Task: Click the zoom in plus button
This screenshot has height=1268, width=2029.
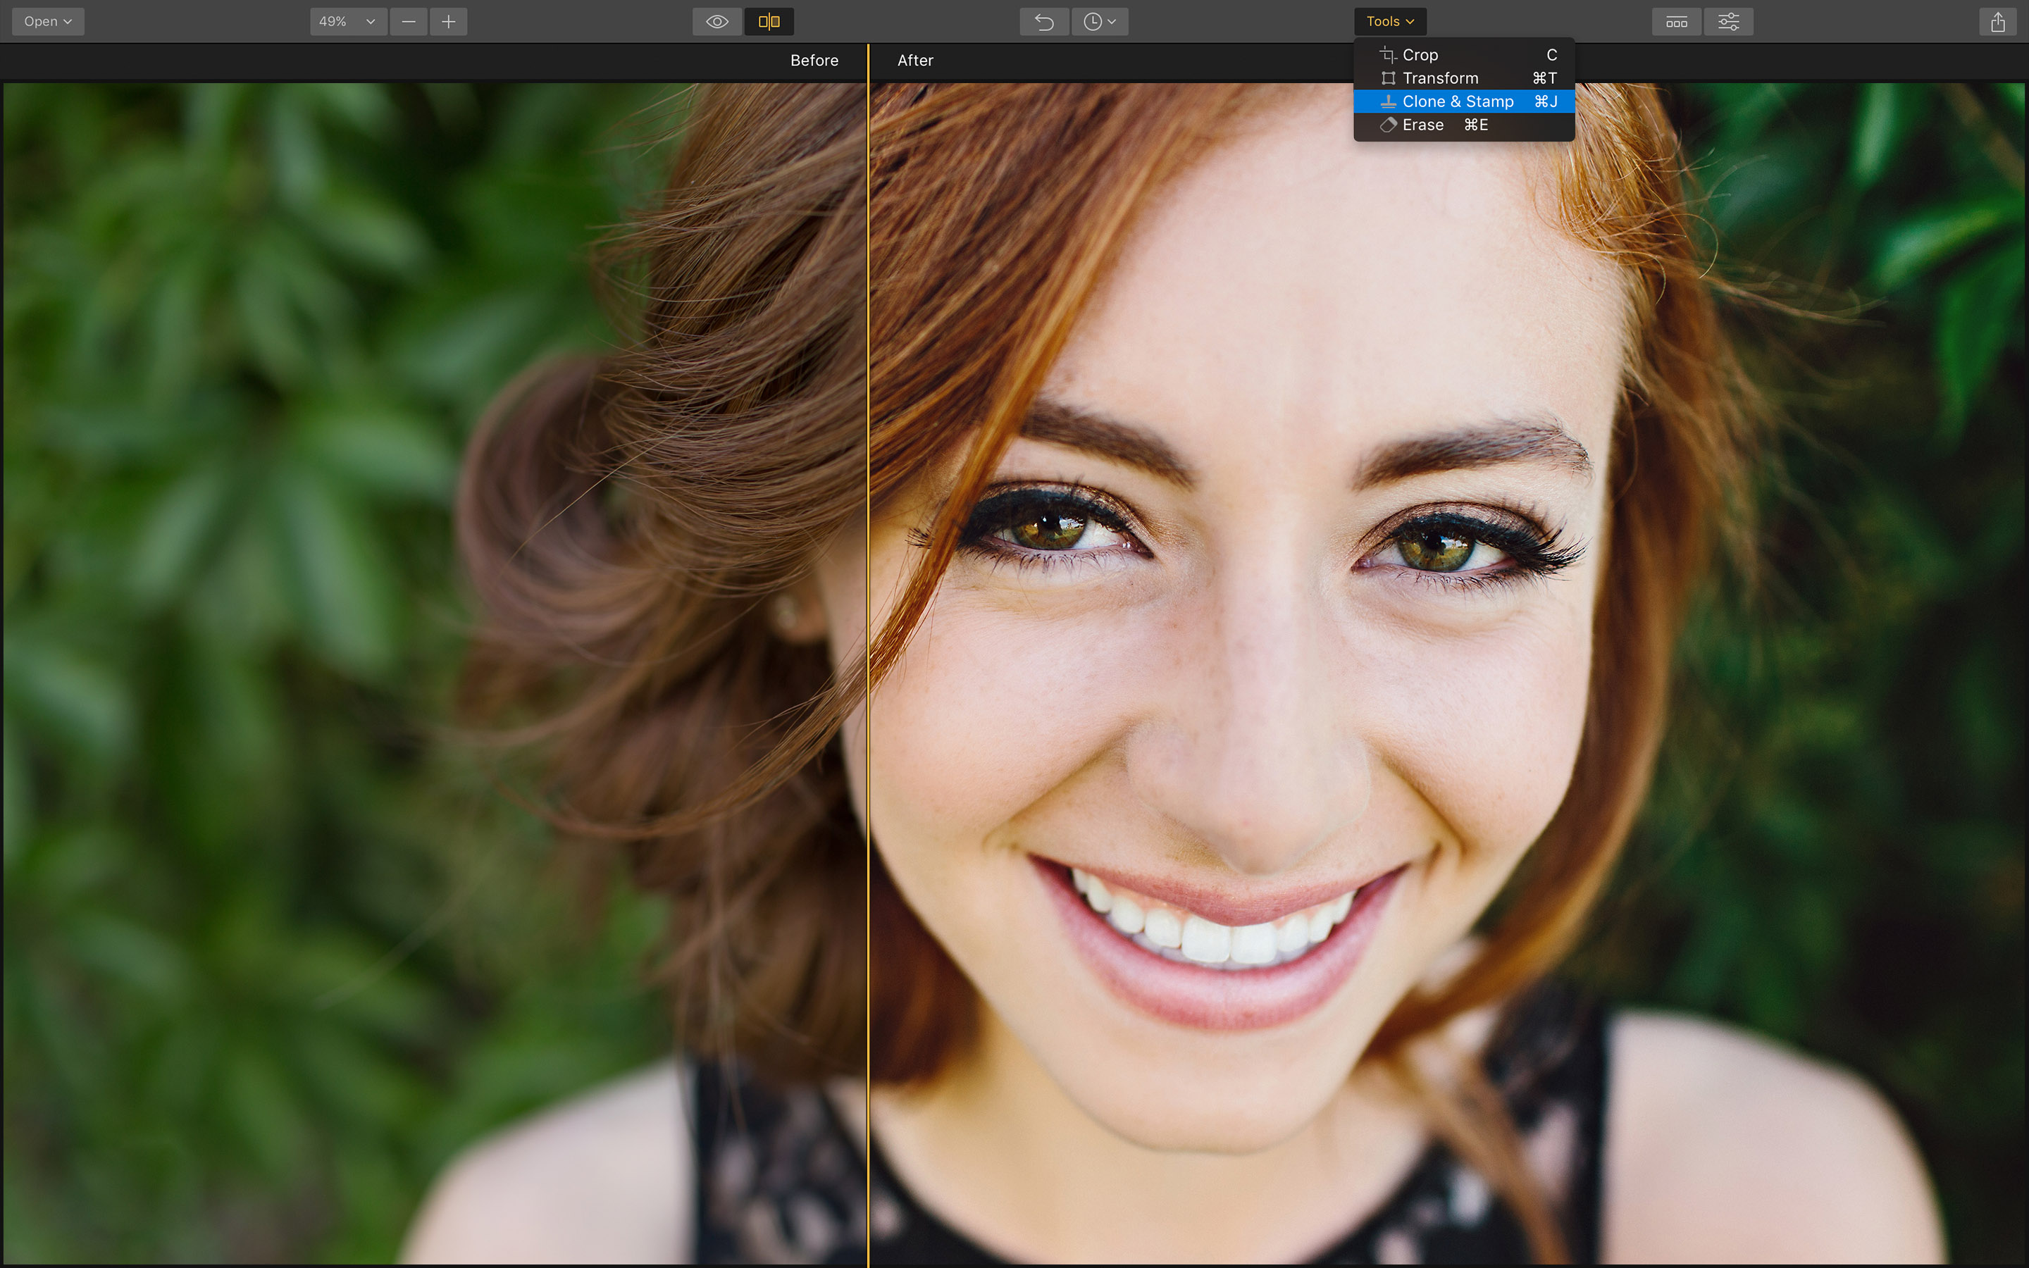Action: (x=449, y=22)
